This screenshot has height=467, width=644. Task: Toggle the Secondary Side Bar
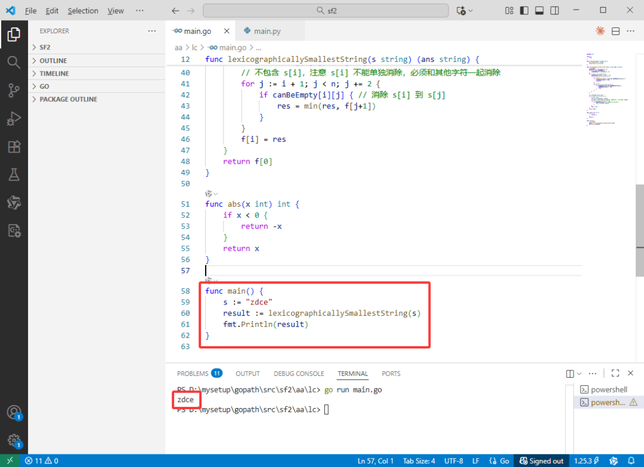[x=555, y=11]
